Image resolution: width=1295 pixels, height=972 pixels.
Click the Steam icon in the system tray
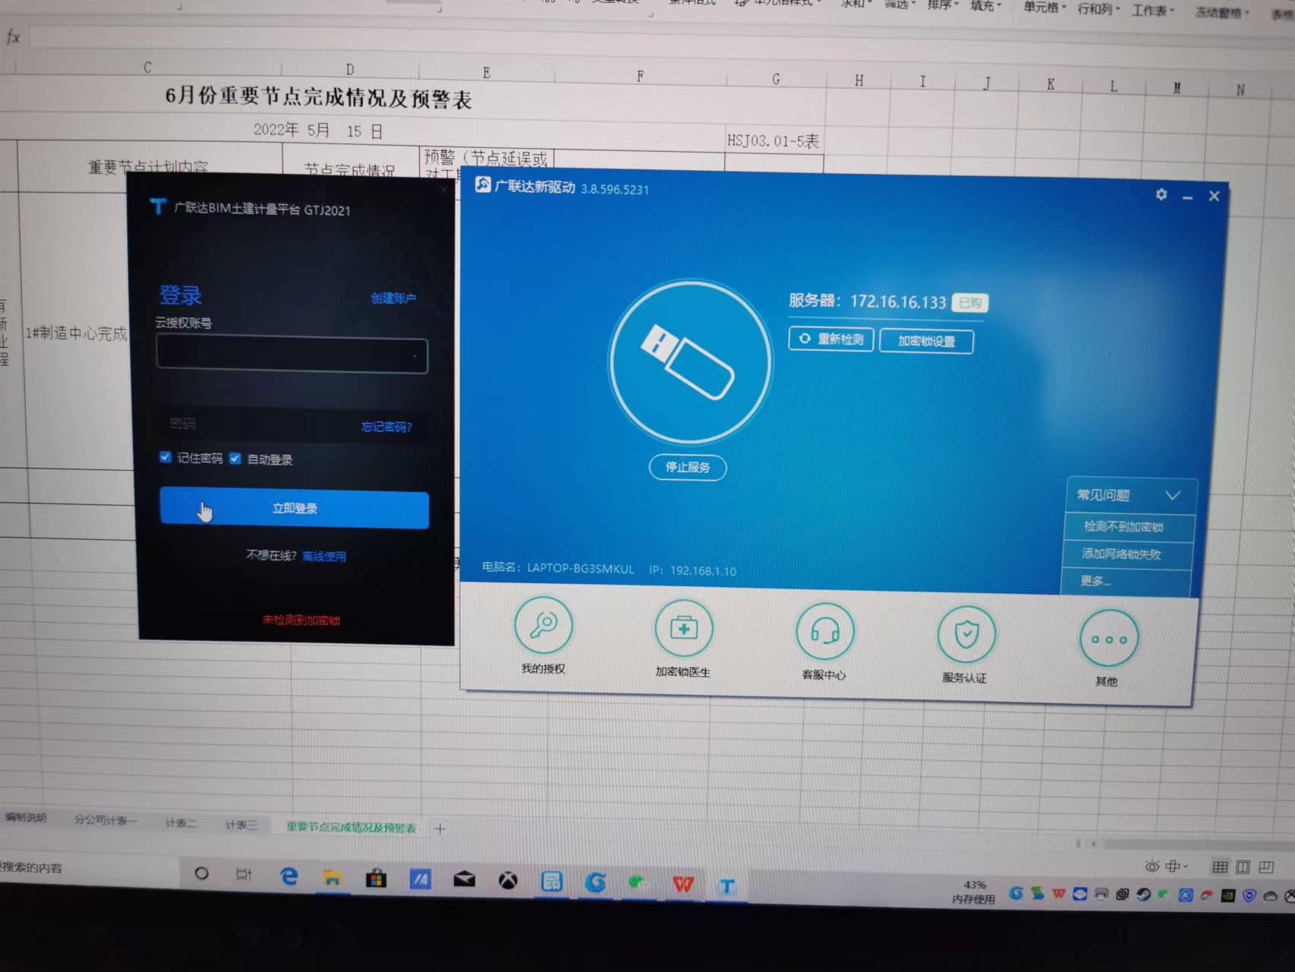1143,895
